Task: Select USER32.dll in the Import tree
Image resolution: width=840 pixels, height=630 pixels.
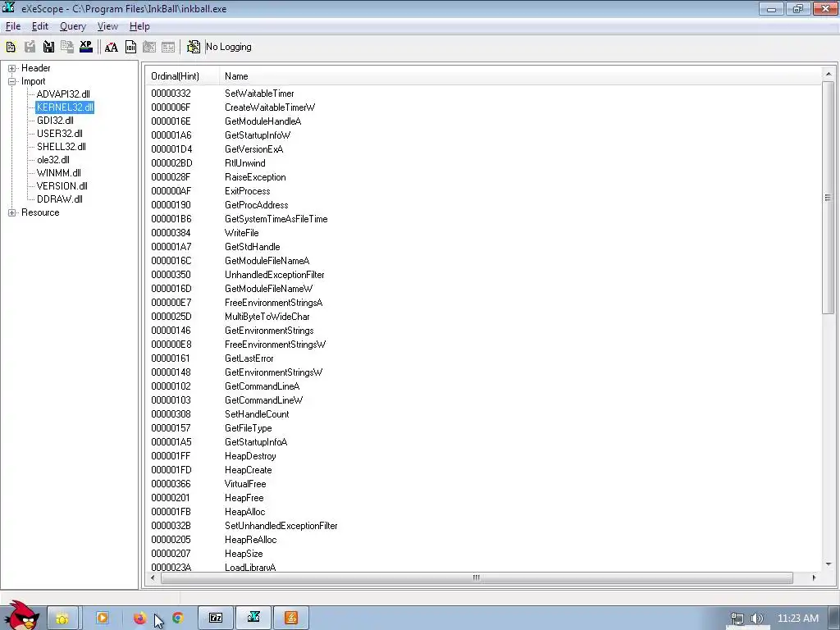Action: click(59, 134)
